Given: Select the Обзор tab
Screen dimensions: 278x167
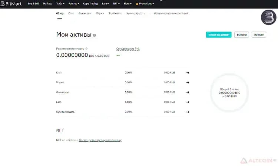Looking at the screenshot, I should (60, 13).
